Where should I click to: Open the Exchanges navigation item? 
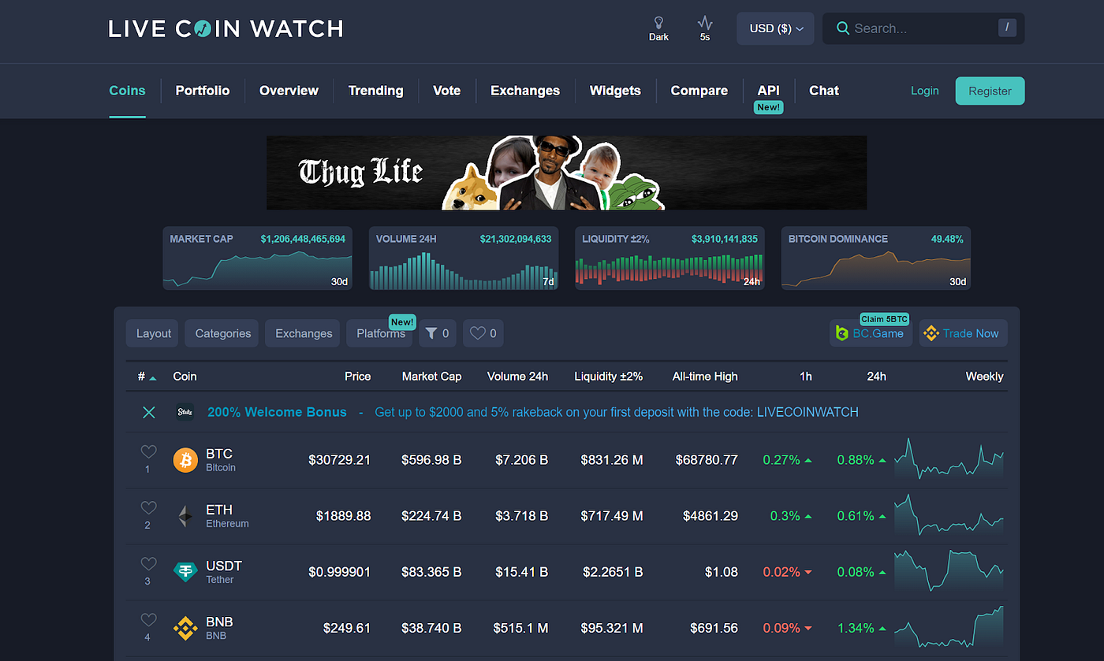click(x=524, y=91)
